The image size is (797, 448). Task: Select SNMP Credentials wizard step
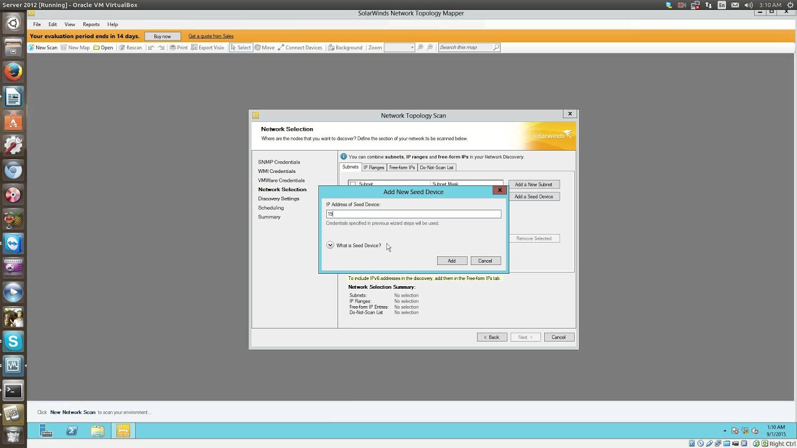click(x=279, y=162)
